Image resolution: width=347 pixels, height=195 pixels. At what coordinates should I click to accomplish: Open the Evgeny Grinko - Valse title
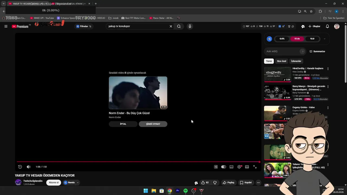[303, 108]
